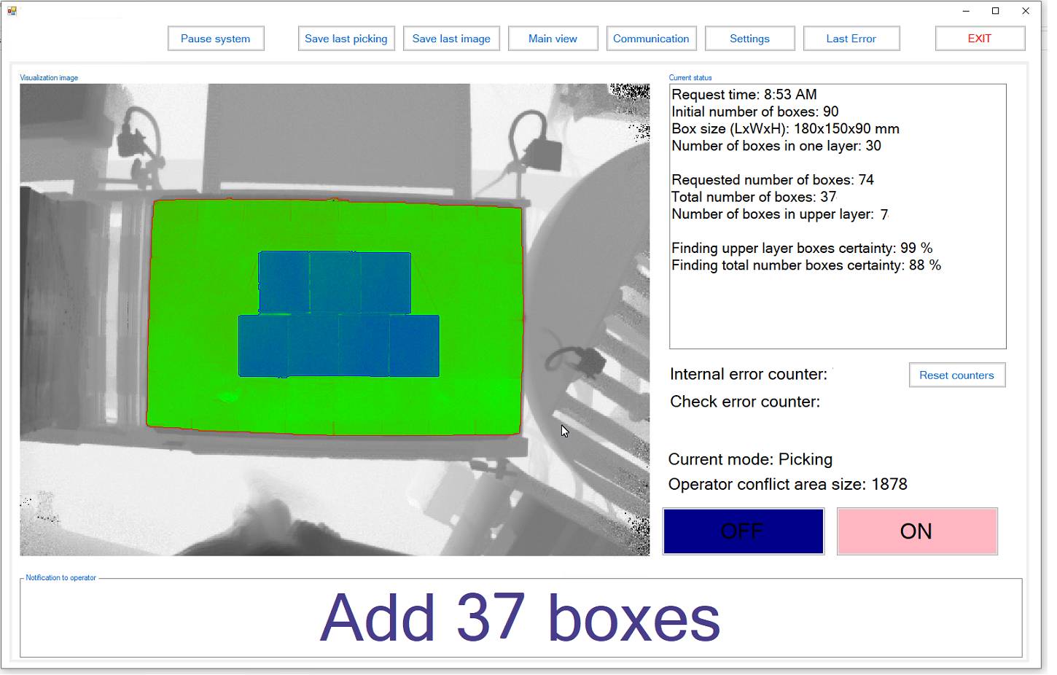The image size is (1057, 675).
Task: Turn the system OFF with blue button
Action: [x=744, y=531]
